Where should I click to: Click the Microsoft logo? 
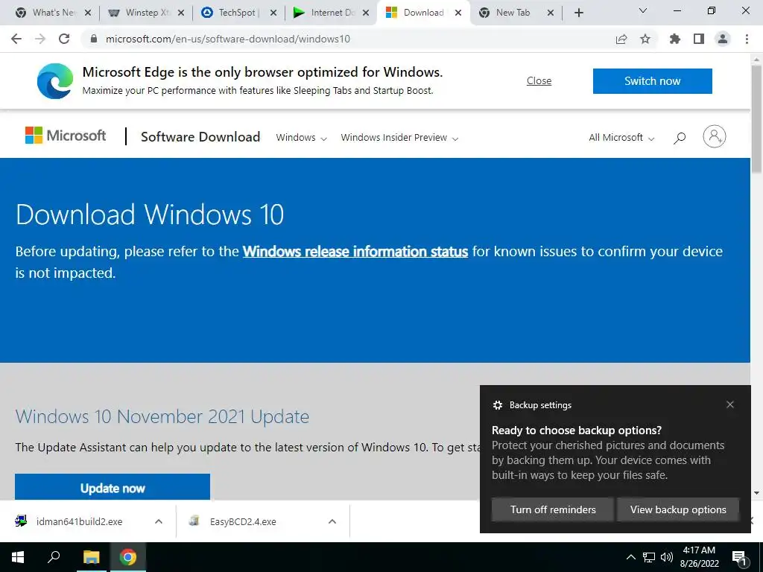[x=66, y=136]
